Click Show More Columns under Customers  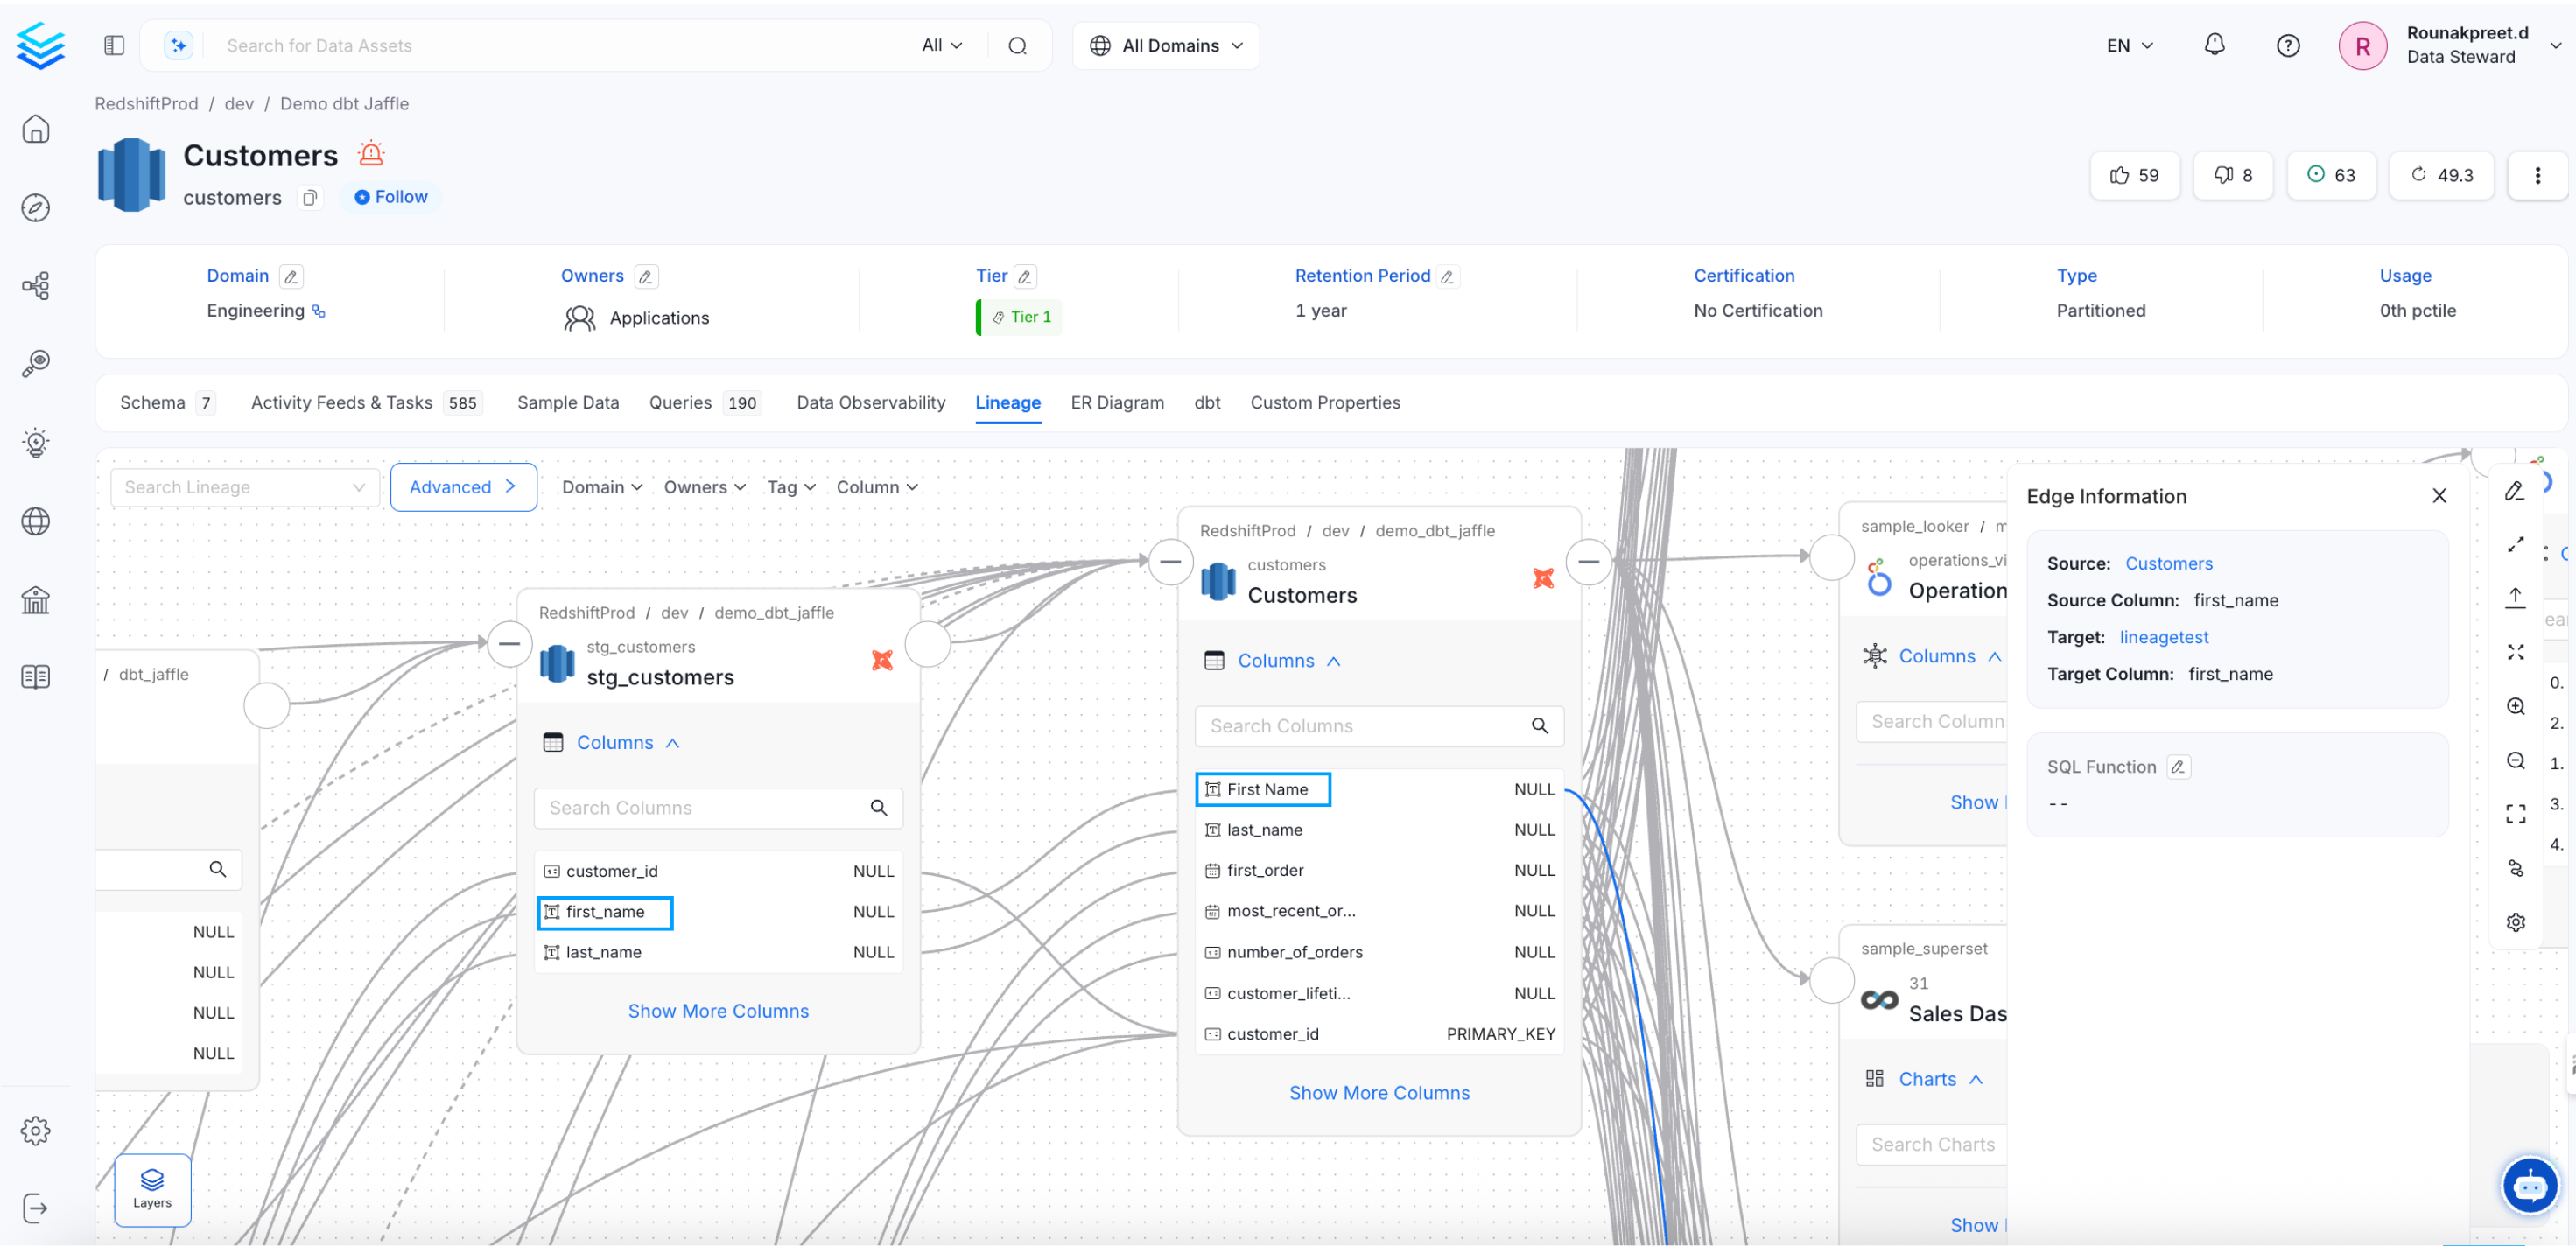tap(1378, 1093)
